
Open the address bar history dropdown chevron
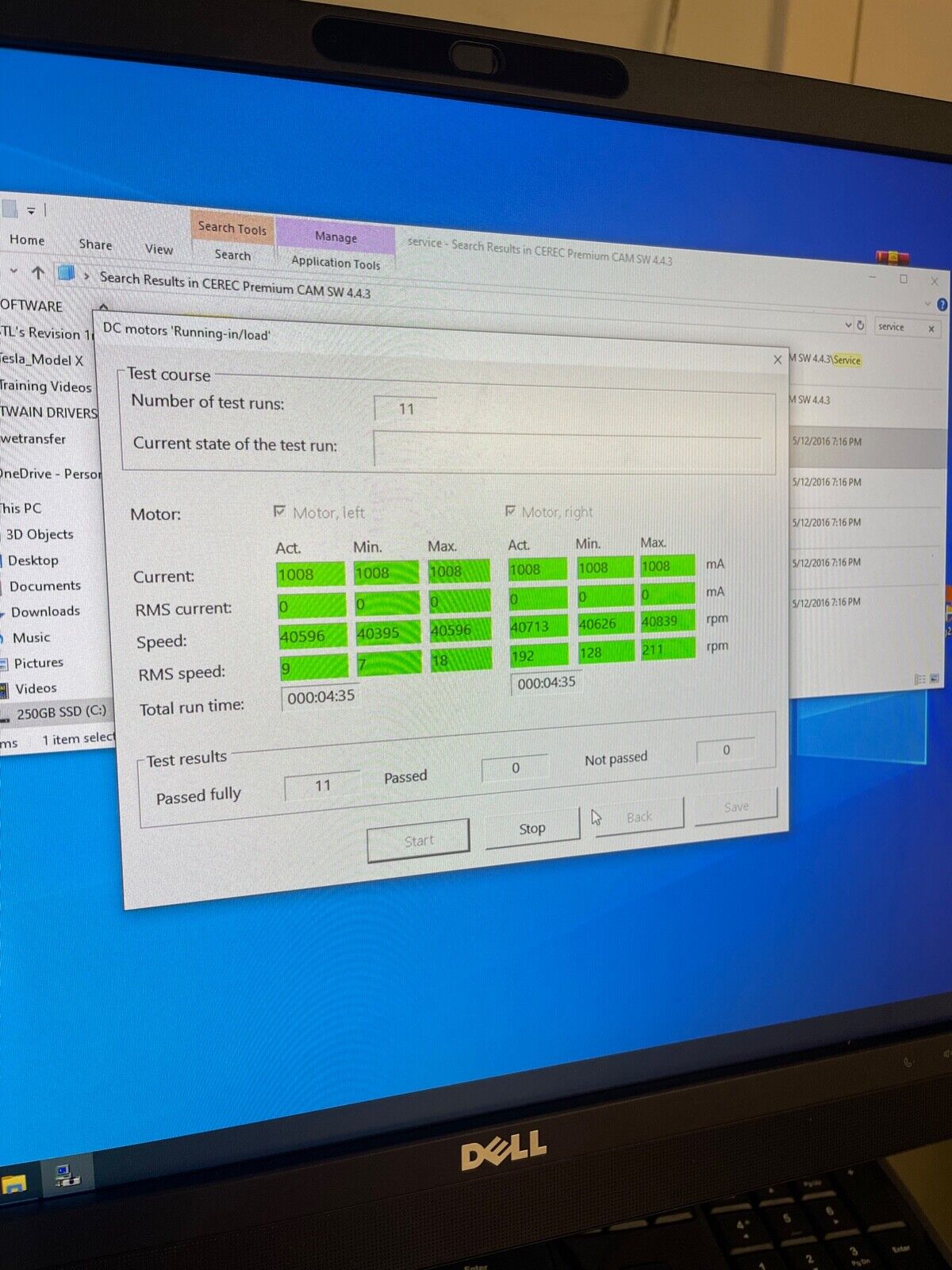[848, 324]
